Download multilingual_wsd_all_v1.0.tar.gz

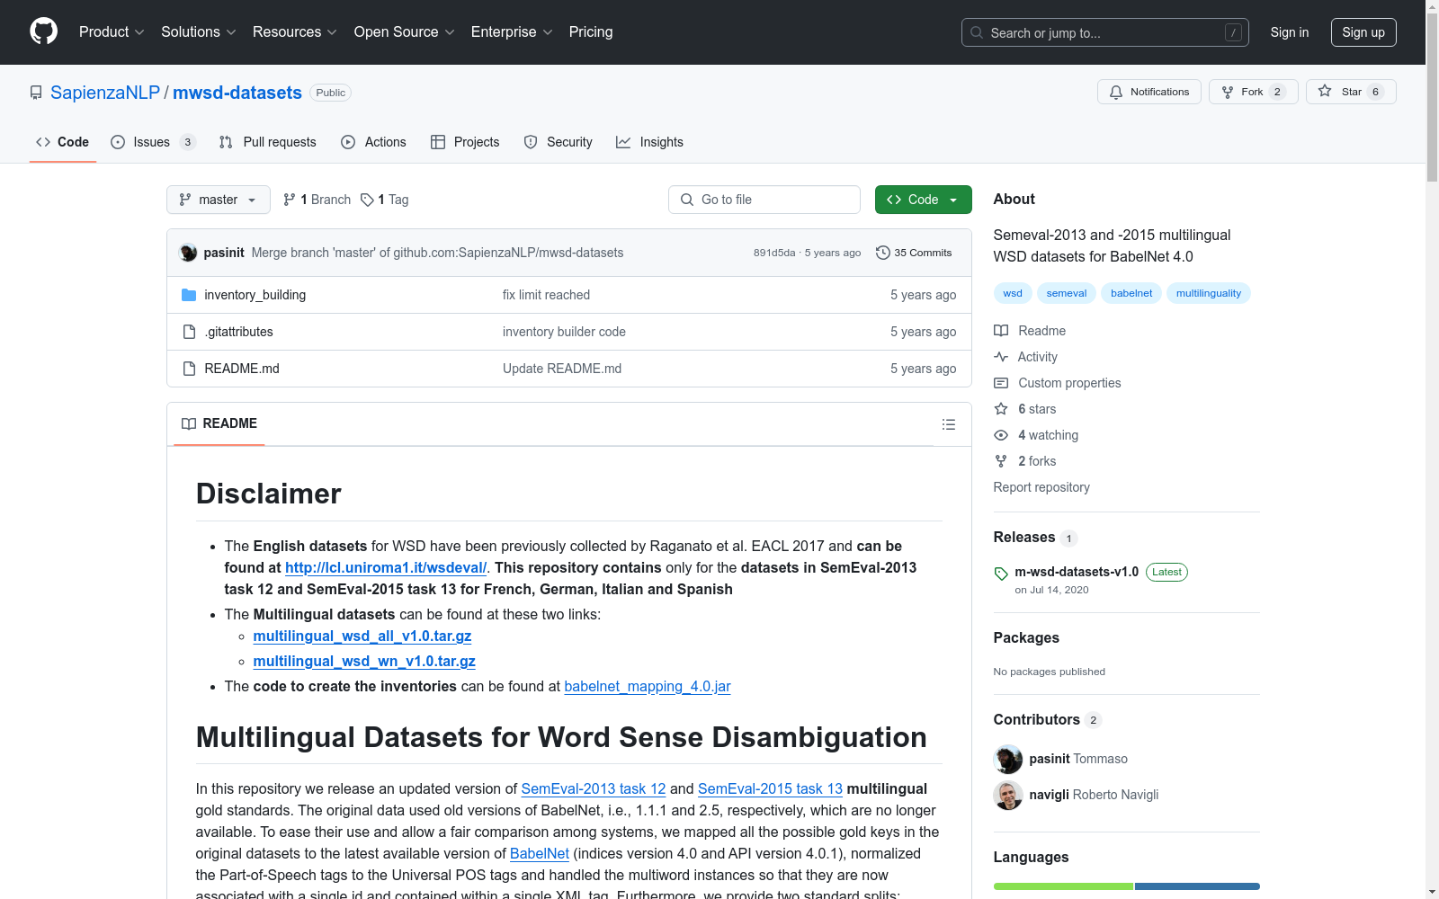(362, 636)
